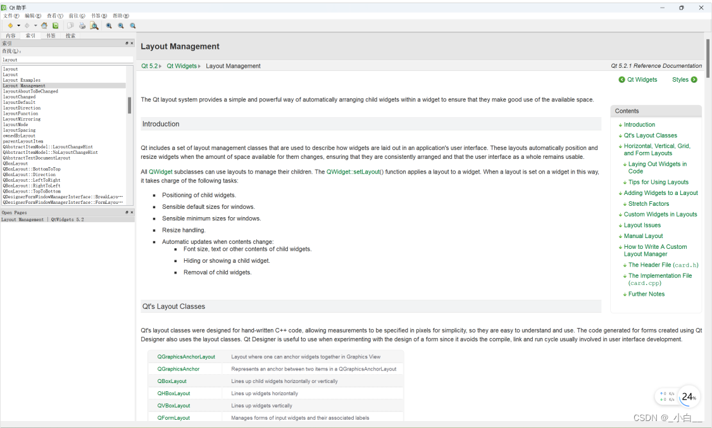
Task: Open the 前往(G) menu
Action: [77, 16]
